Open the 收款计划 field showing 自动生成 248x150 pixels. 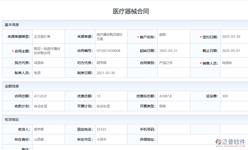point(49,106)
